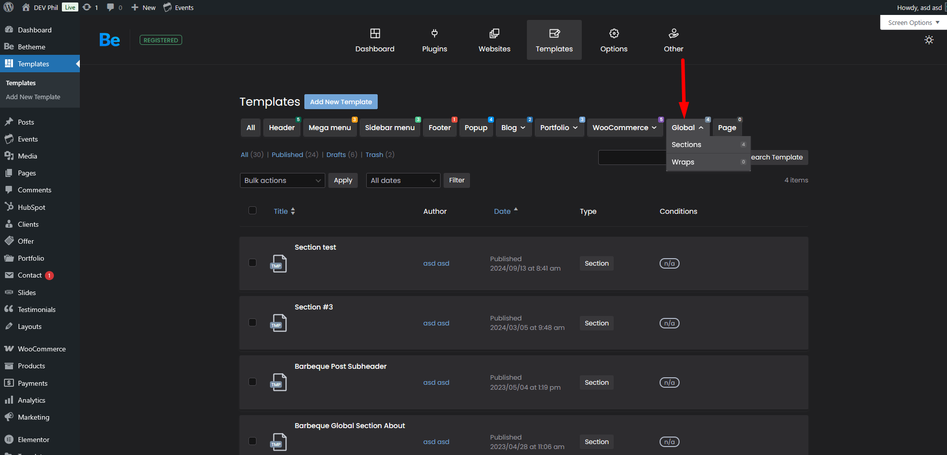Open the Drafts (6) filter link

click(x=342, y=154)
